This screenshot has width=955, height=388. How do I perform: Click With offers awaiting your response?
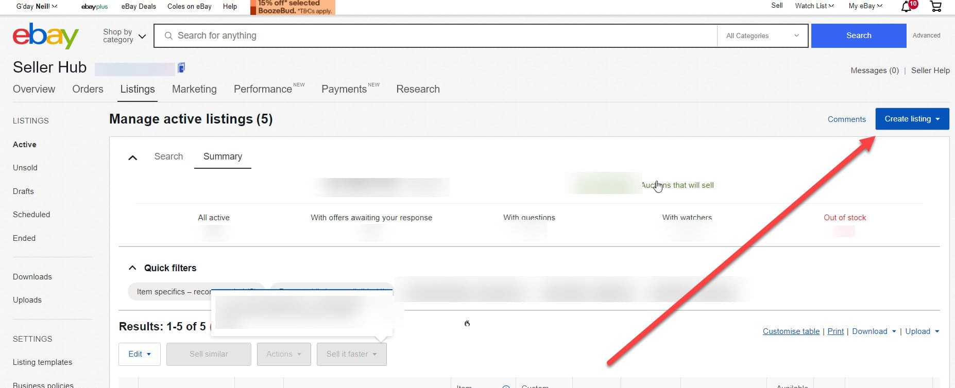[x=371, y=218]
